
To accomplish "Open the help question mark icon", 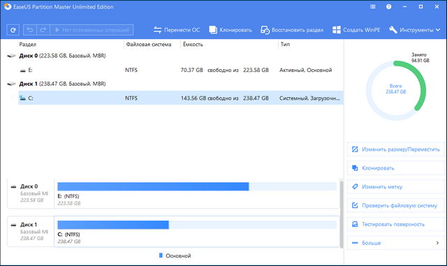I will (388, 6).
